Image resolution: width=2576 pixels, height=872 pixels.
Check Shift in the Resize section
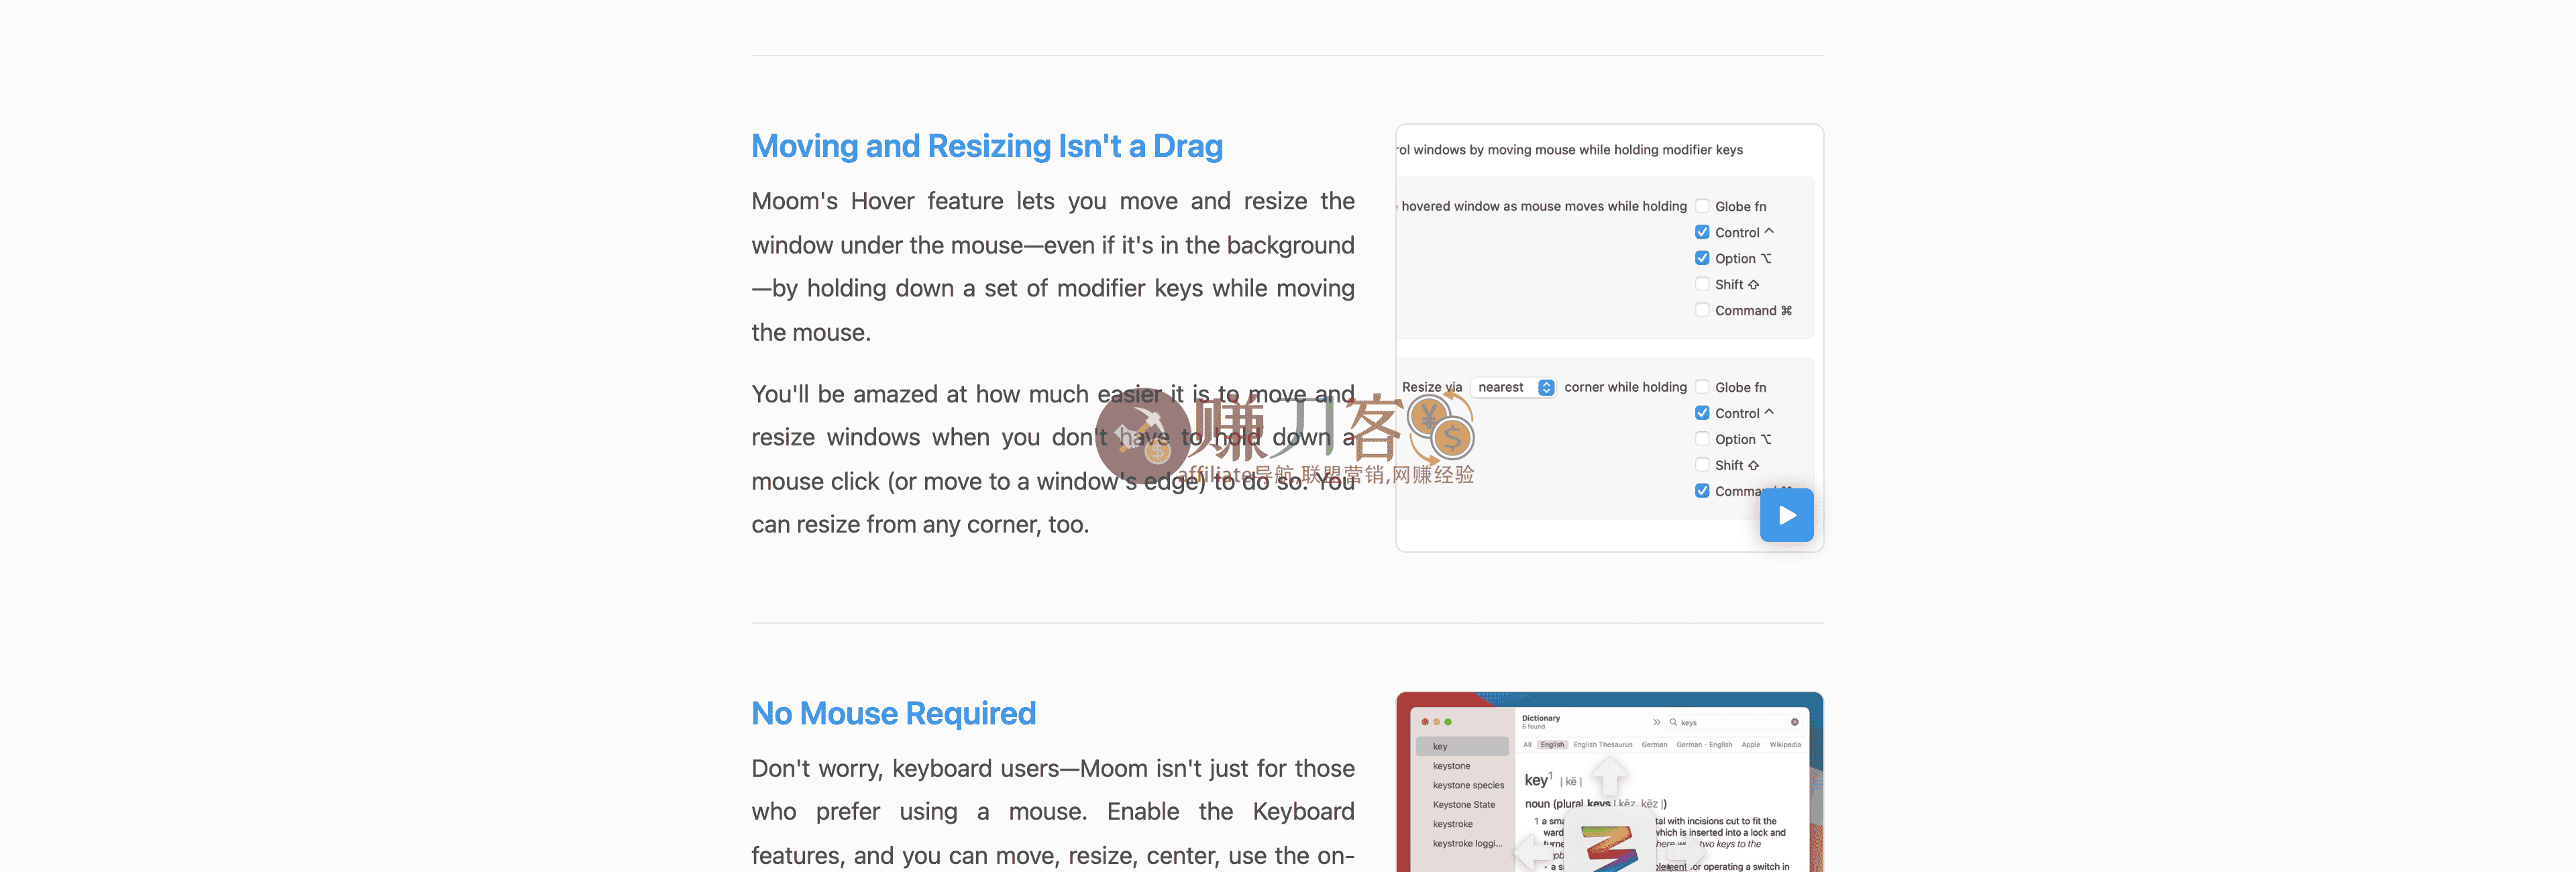tap(1702, 465)
